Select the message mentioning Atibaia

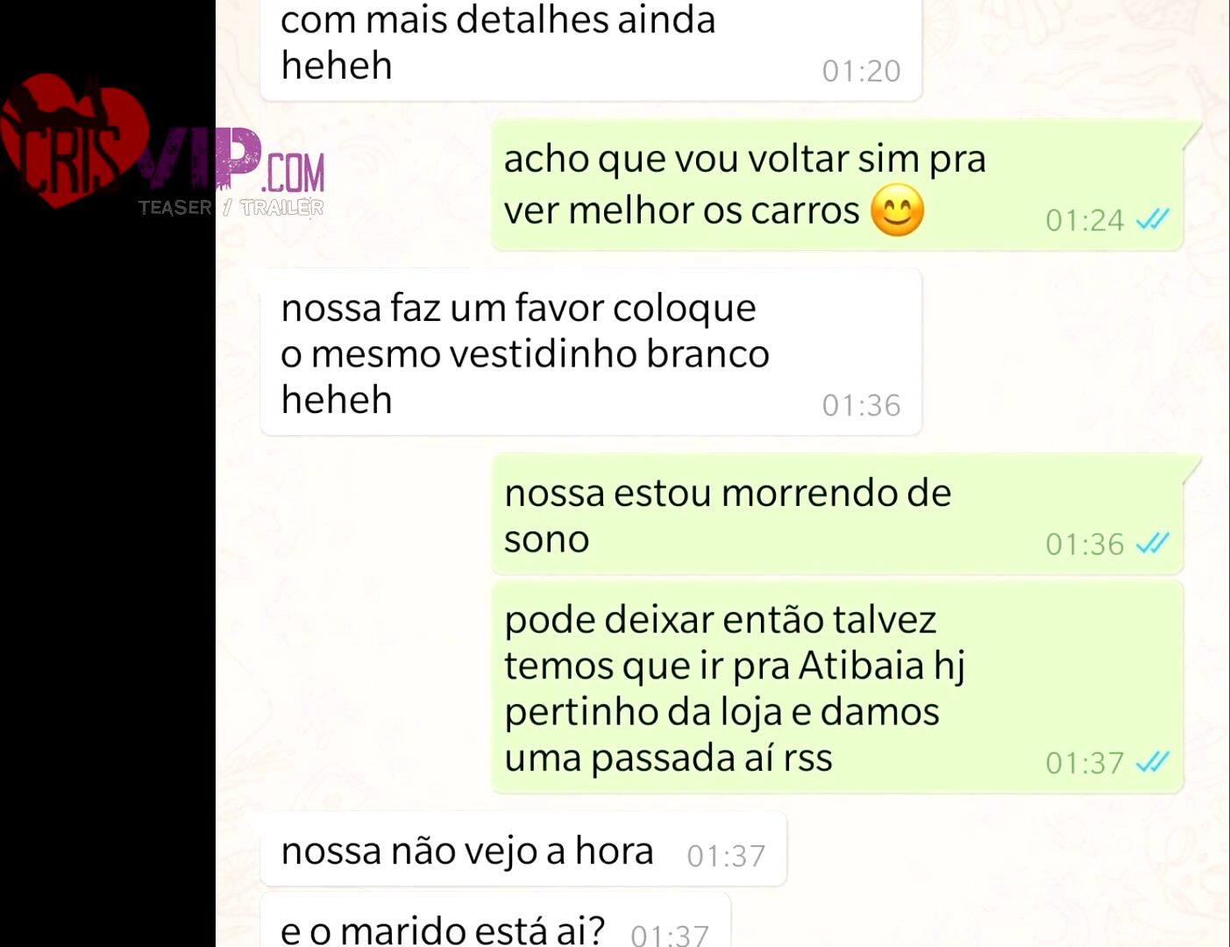(837, 687)
